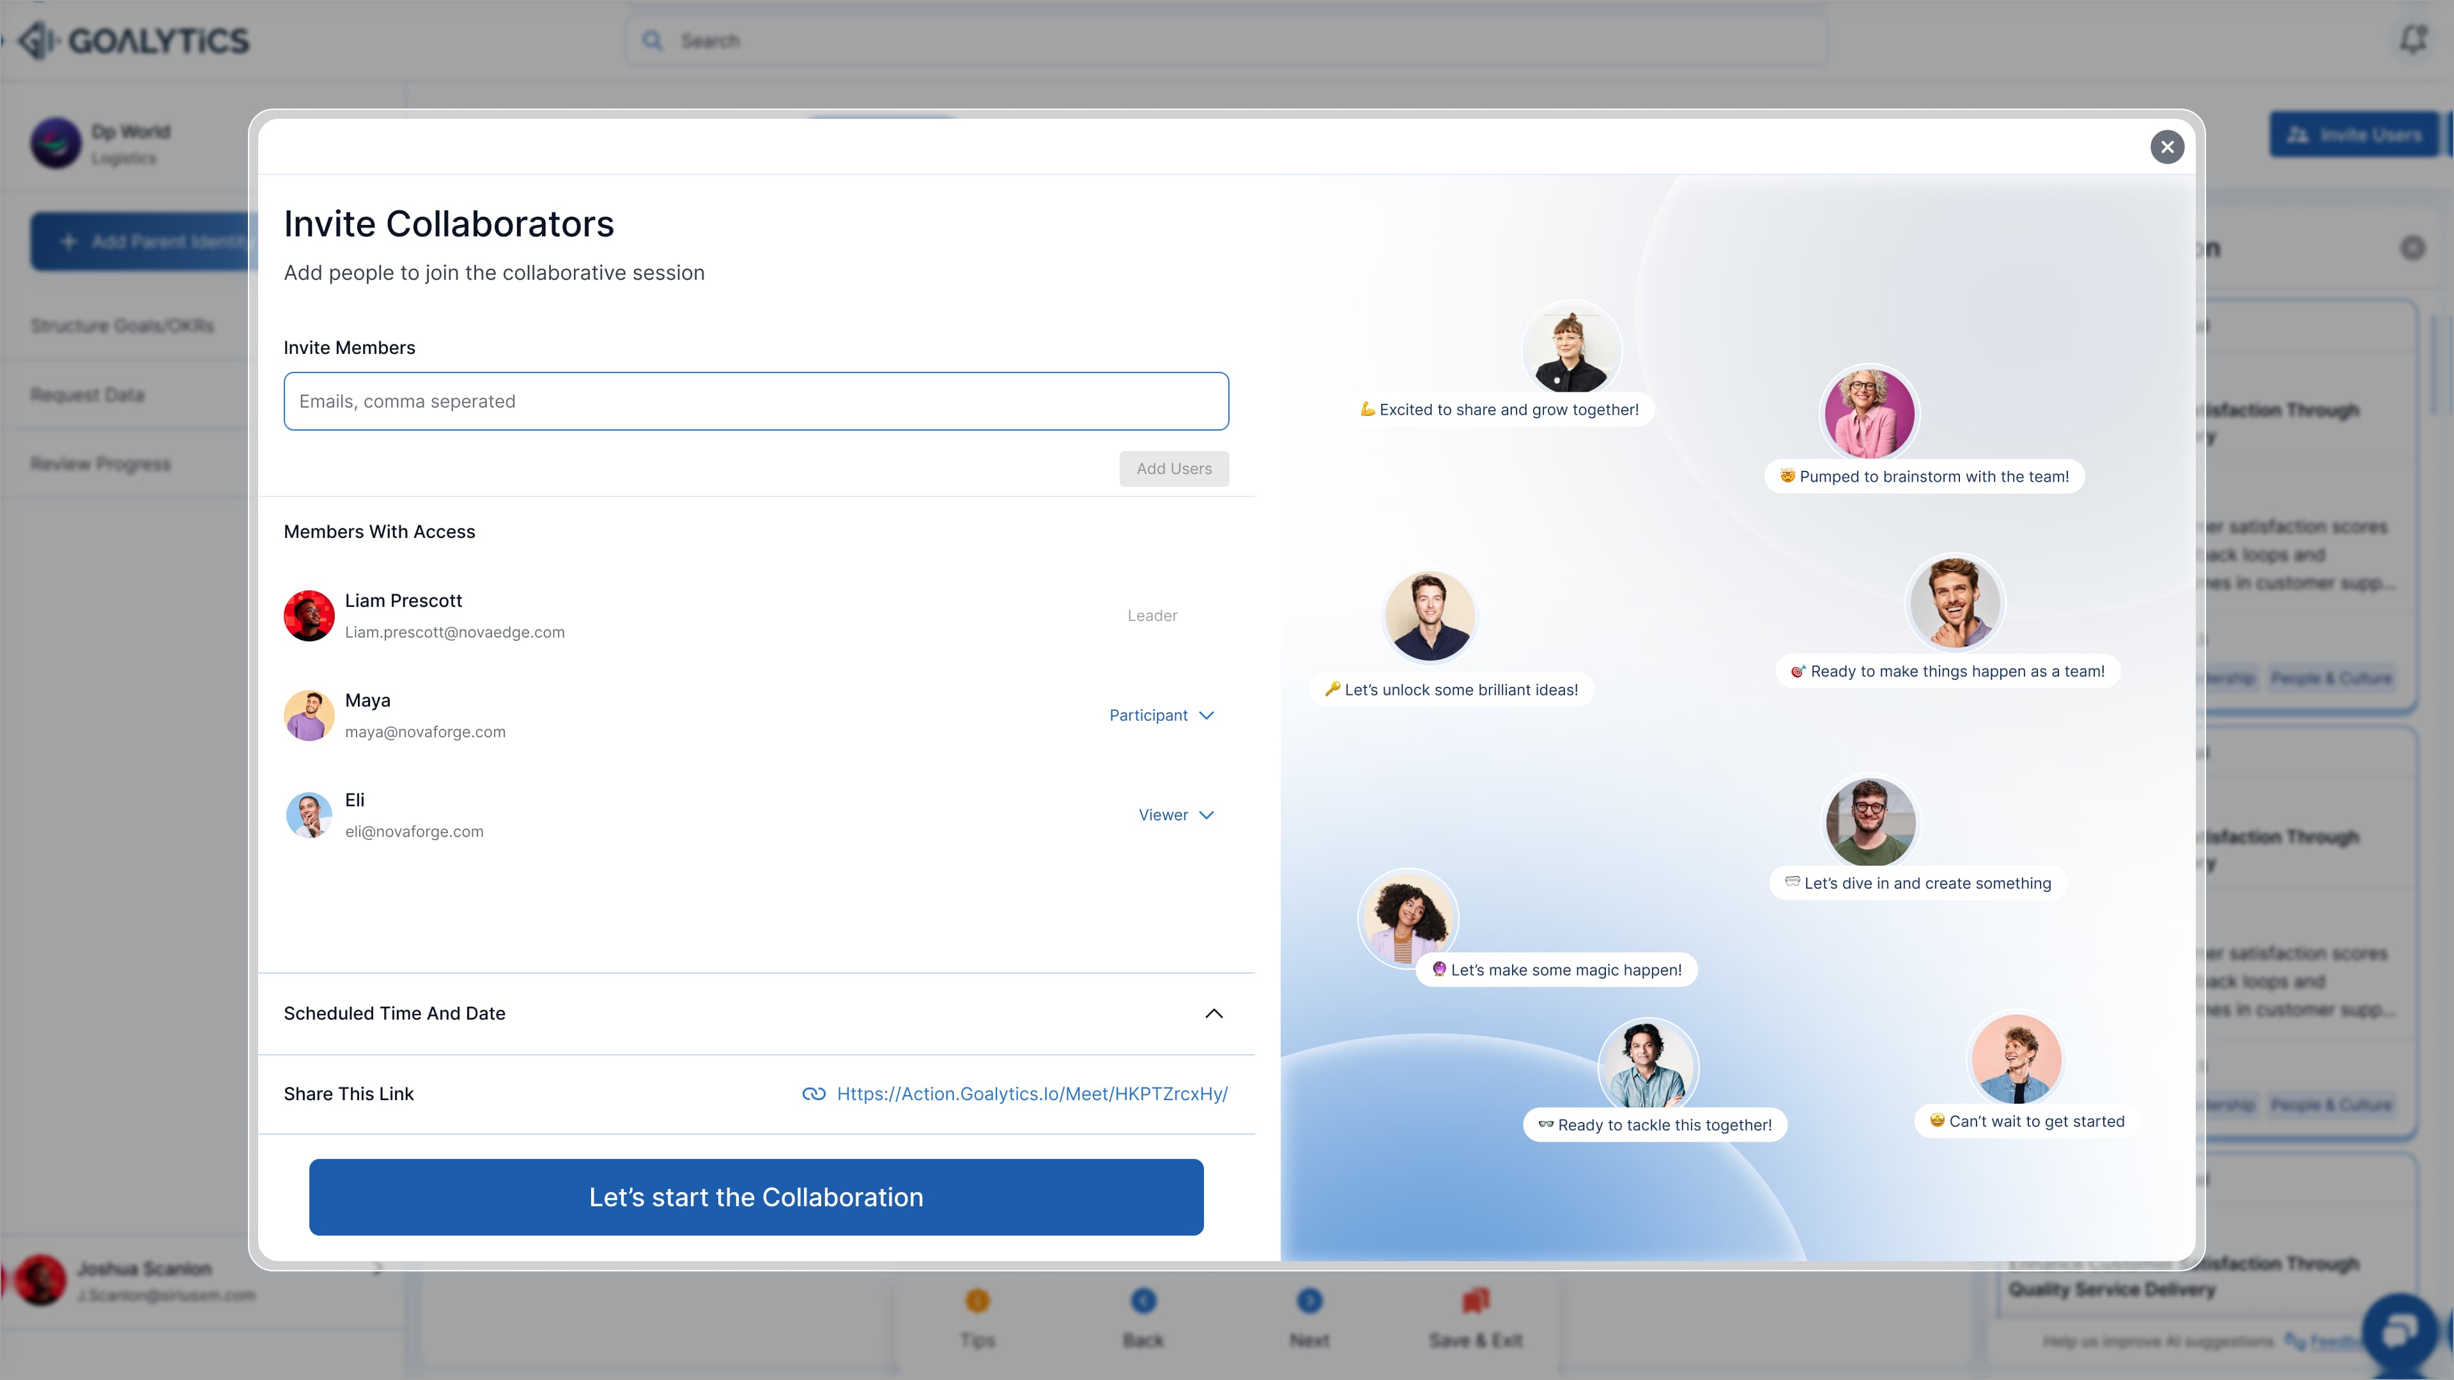Click Liam Prescott's avatar
The image size is (2454, 1380).
point(309,616)
